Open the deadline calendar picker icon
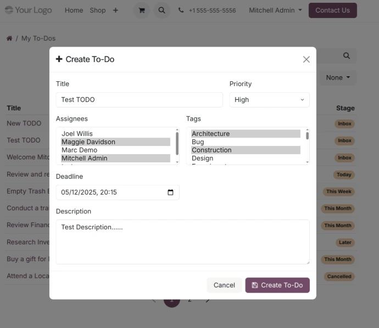The image size is (379, 328). [170, 193]
